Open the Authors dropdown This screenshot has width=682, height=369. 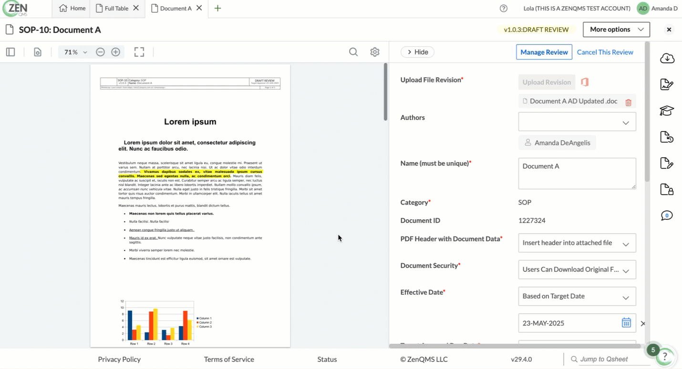tap(577, 122)
